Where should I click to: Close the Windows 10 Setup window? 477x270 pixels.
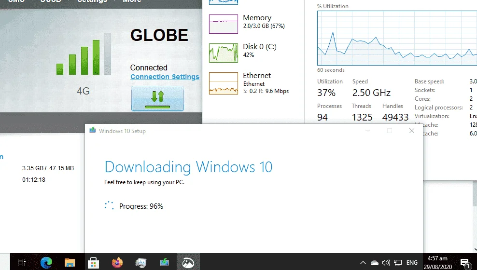(x=412, y=131)
